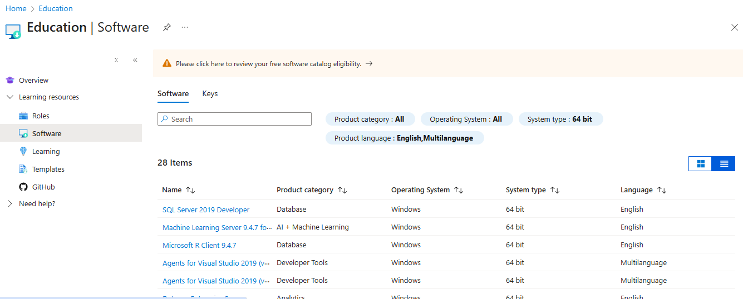The image size is (743, 299).
Task: Click the Education header logo icon
Action: (x=13, y=31)
